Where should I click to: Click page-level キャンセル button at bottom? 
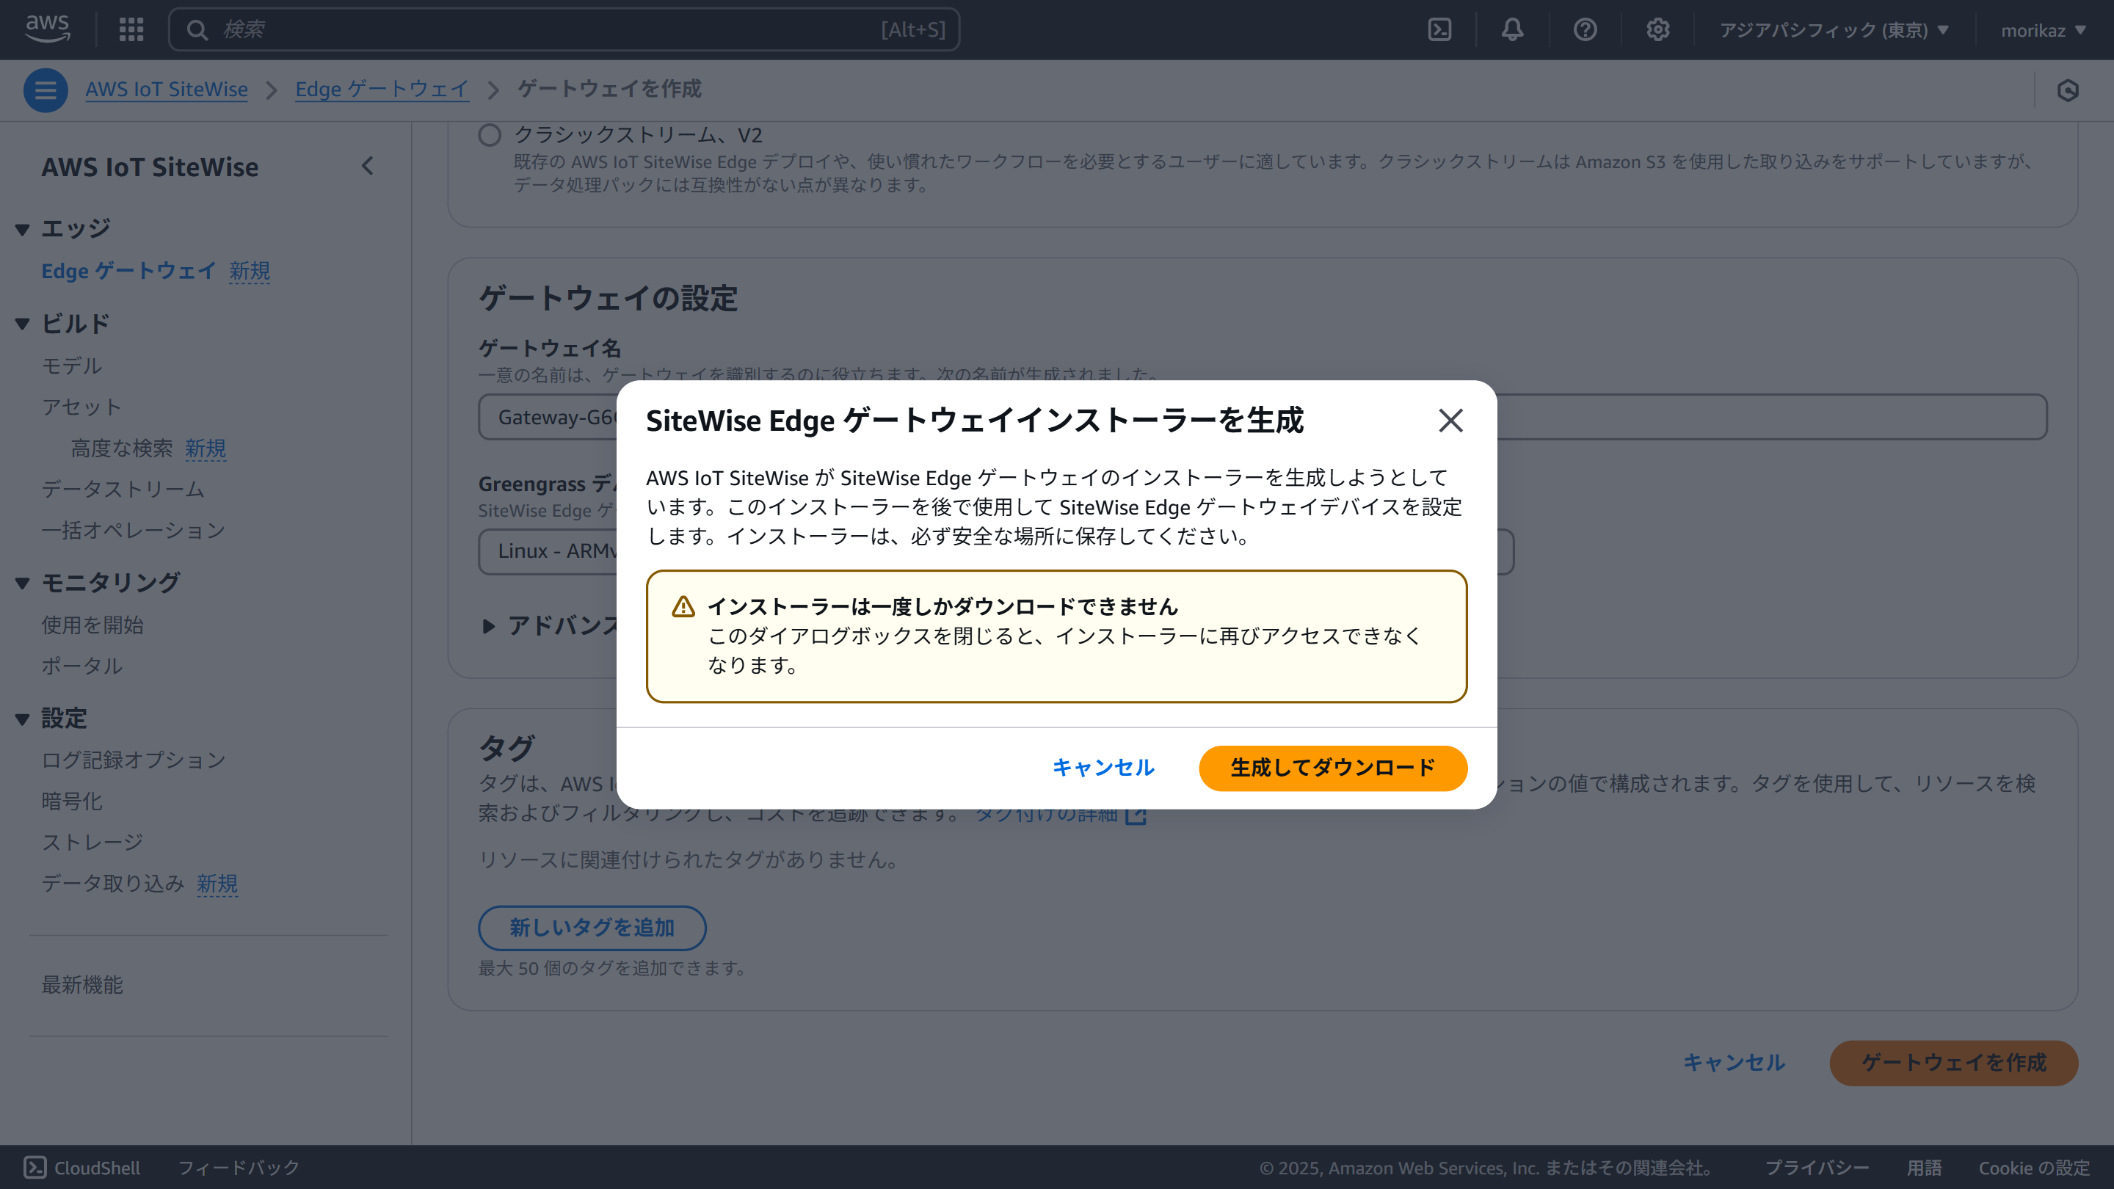(1734, 1063)
